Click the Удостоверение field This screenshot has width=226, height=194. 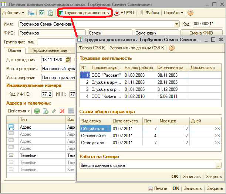pos(58,78)
